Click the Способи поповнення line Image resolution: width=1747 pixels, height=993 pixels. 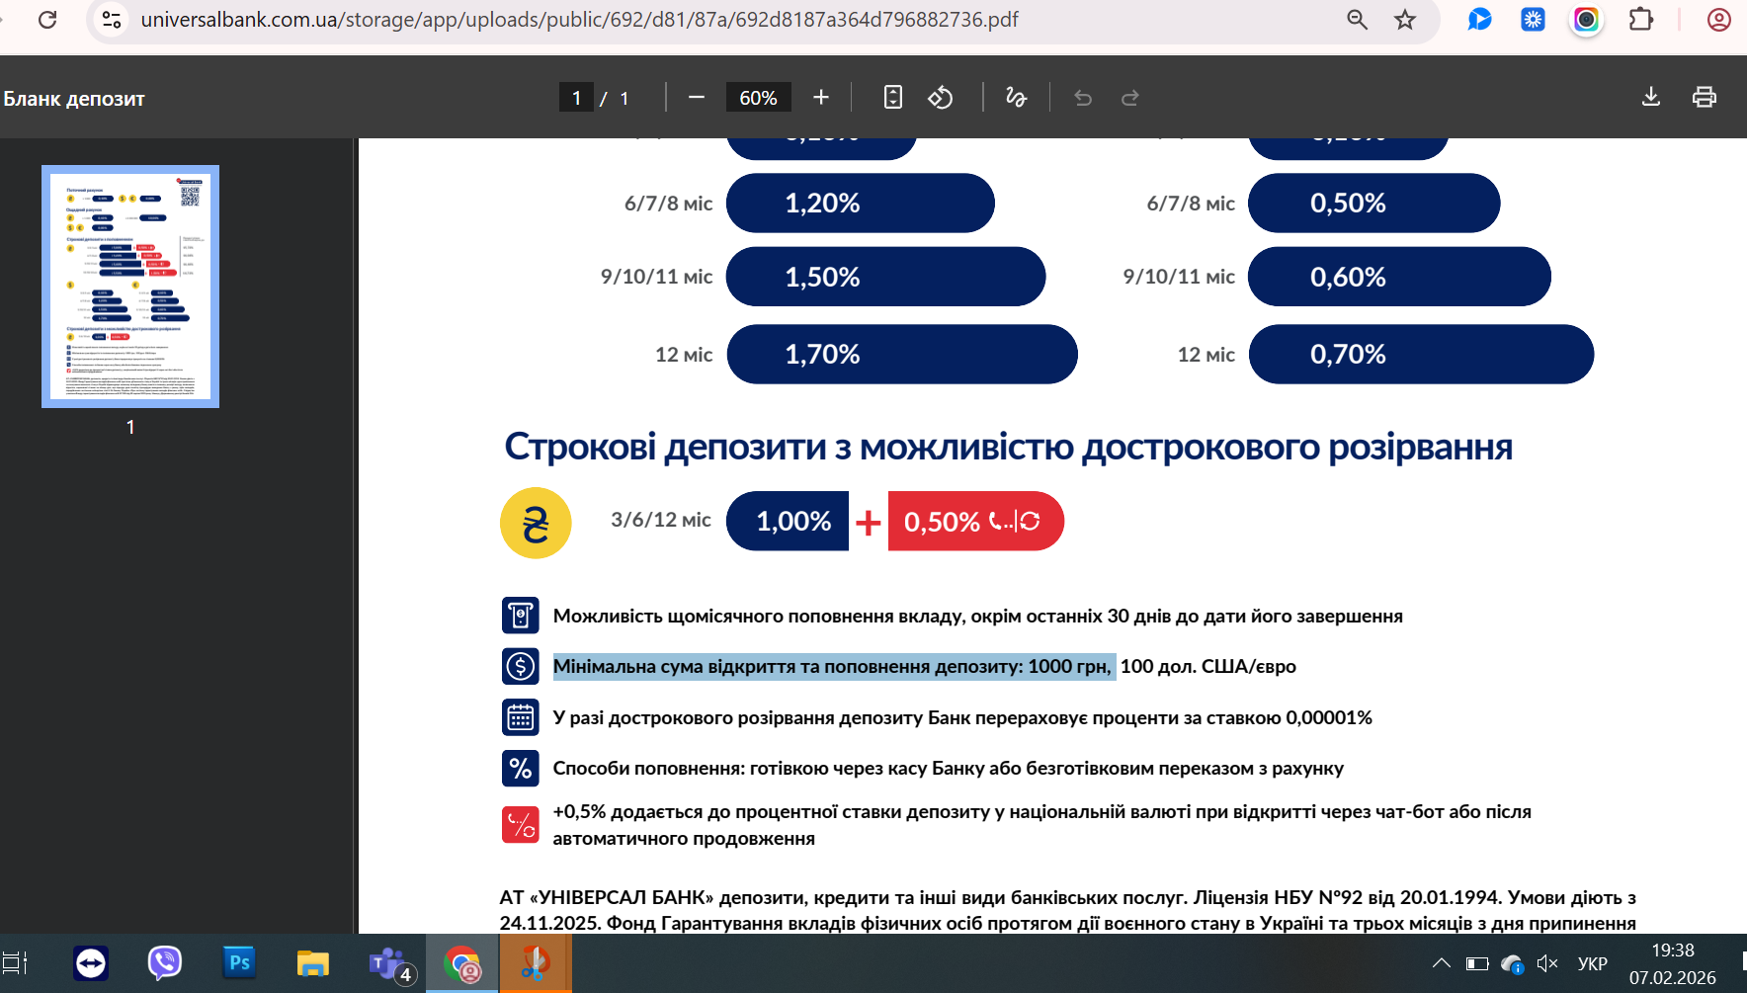point(949,769)
